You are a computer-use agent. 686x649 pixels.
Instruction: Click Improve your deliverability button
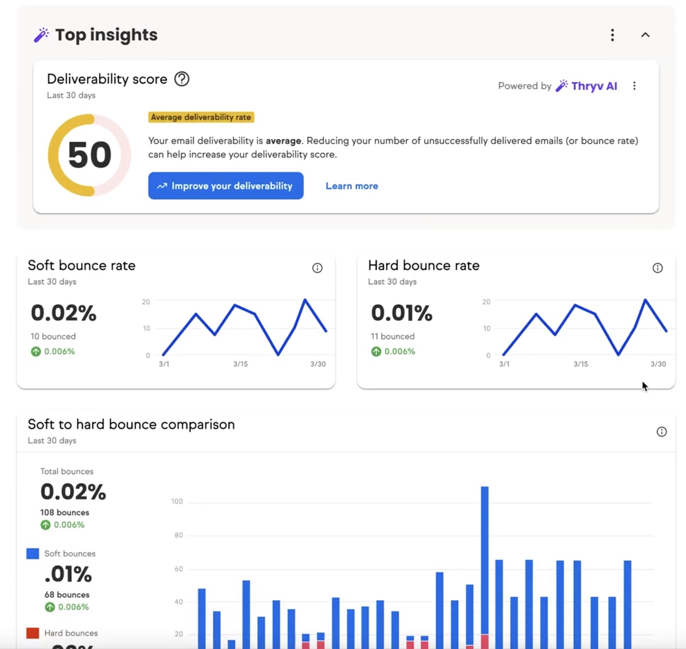tap(226, 186)
